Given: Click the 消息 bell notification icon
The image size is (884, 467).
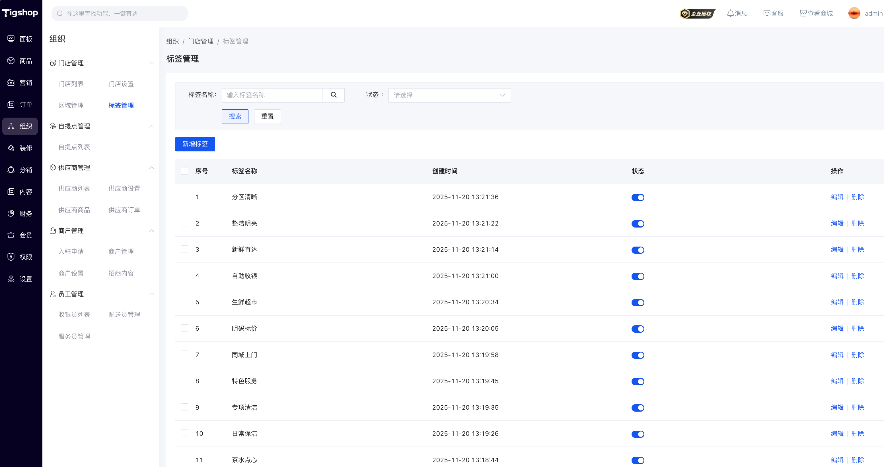Looking at the screenshot, I should coord(730,13).
